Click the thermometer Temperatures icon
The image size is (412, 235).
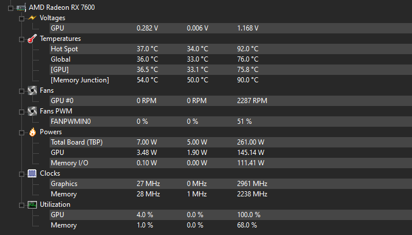tap(32, 39)
